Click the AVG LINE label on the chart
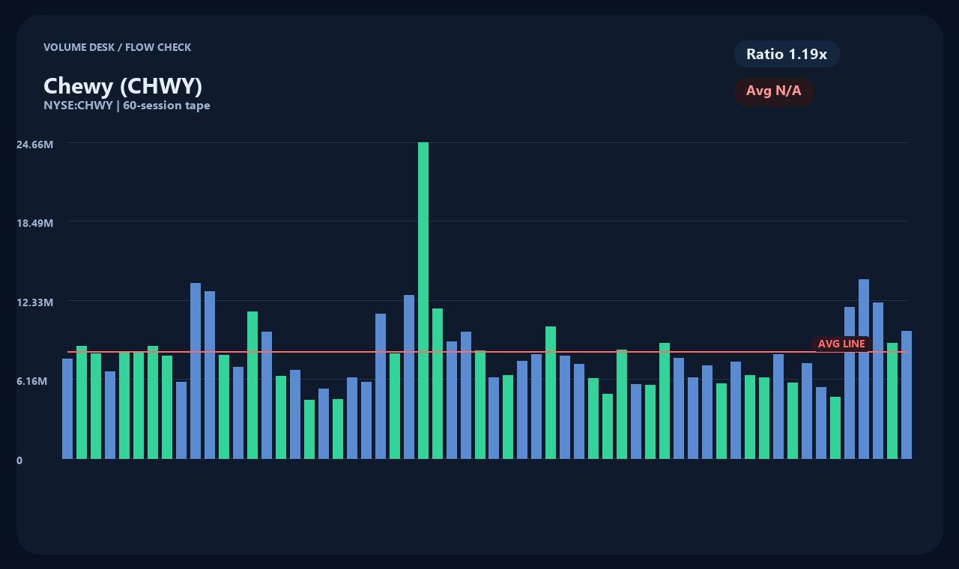 pos(841,344)
